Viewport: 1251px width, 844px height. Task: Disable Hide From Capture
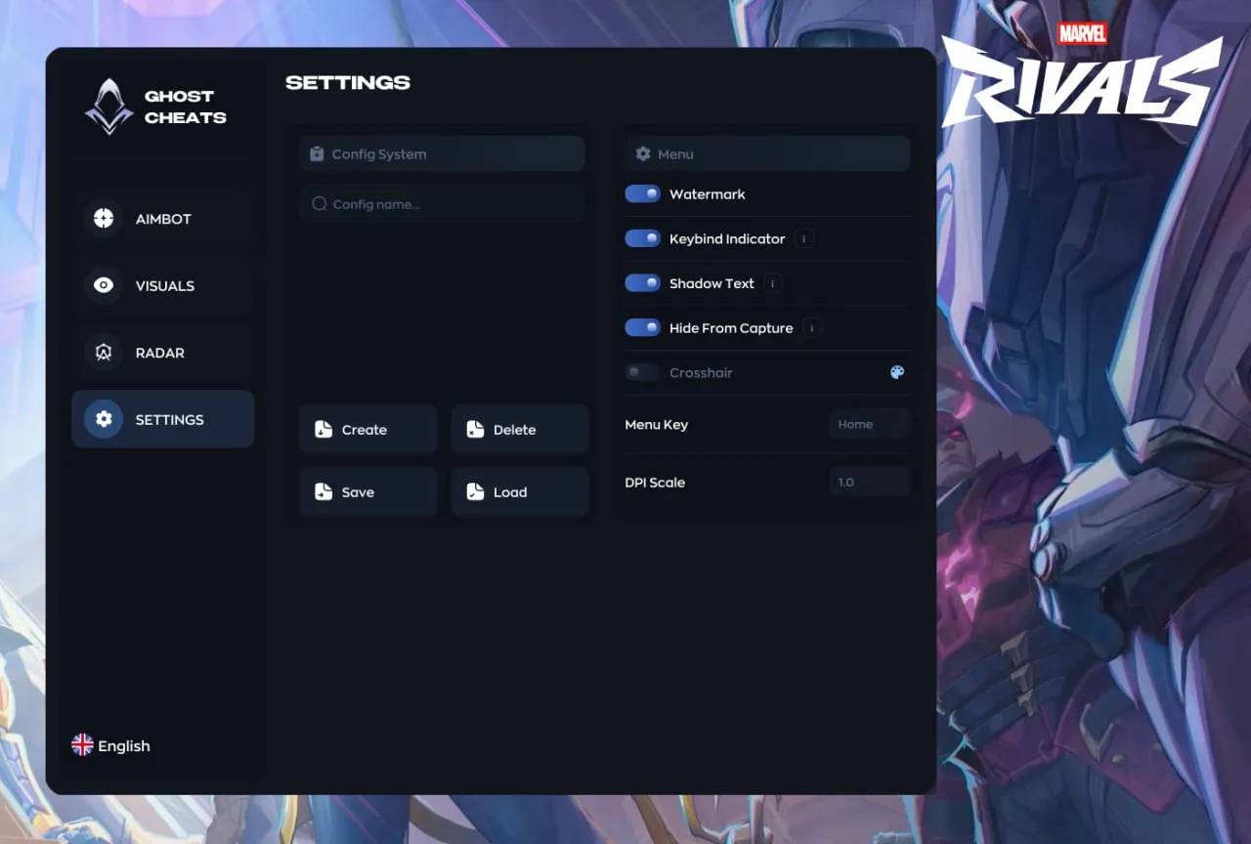tap(643, 328)
